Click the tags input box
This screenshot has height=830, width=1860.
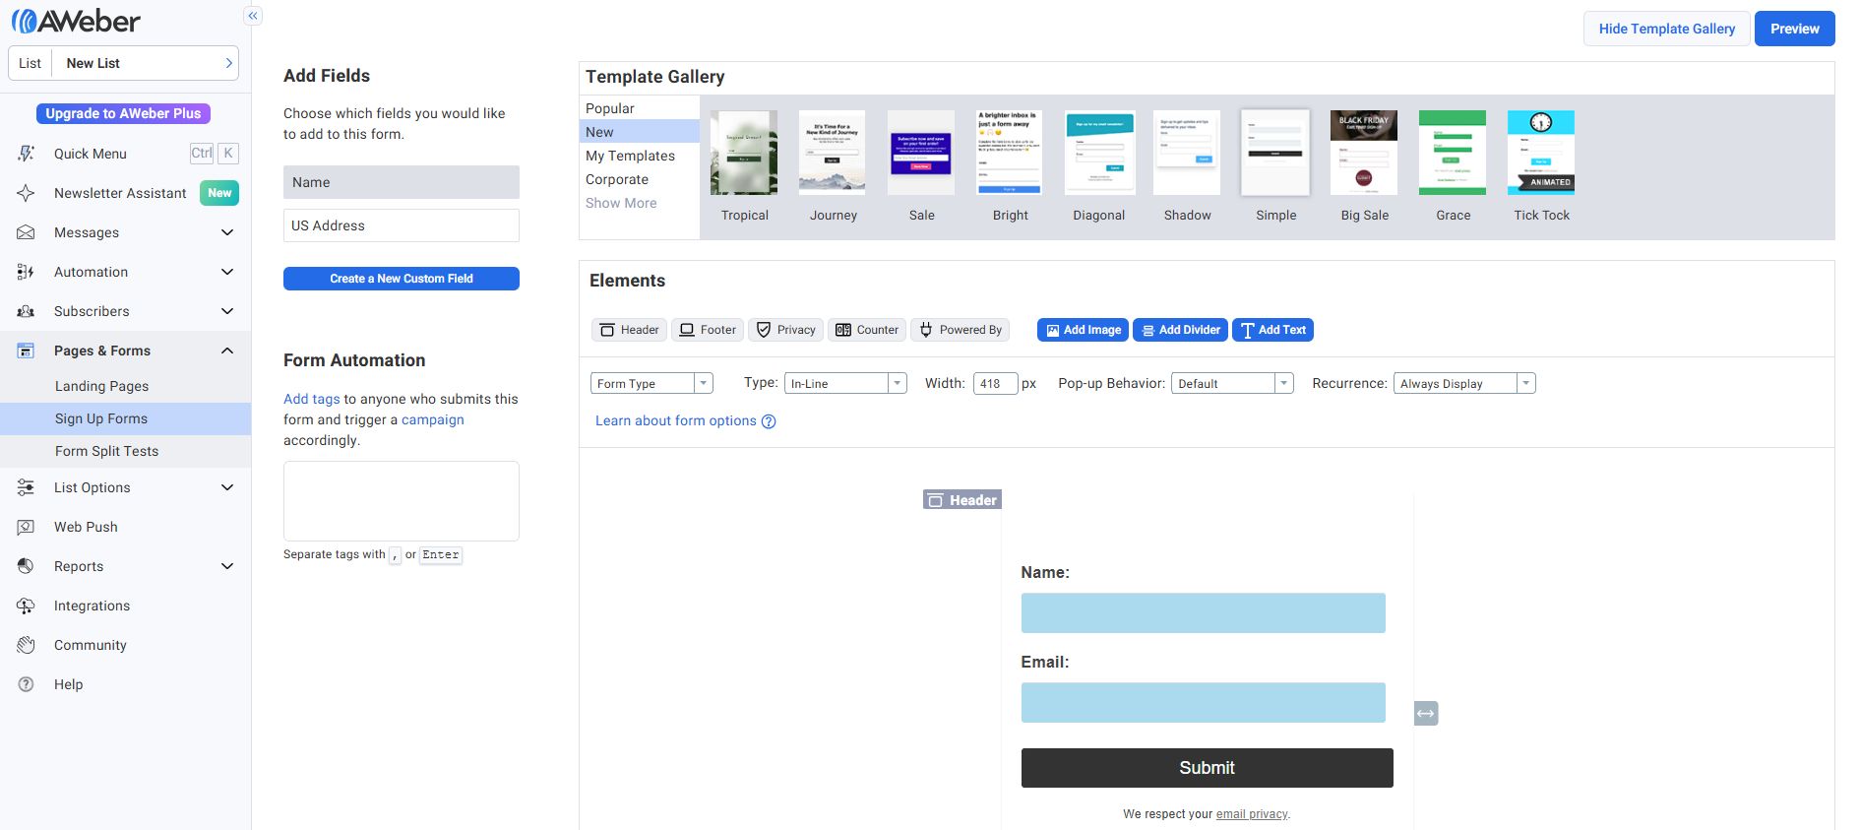pyautogui.click(x=402, y=501)
